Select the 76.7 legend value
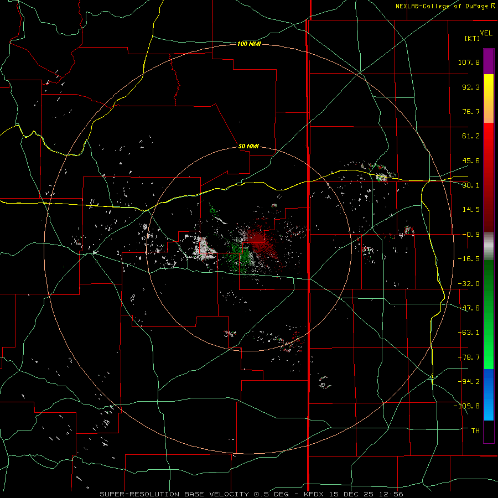This screenshot has width=498, height=498. (471, 111)
